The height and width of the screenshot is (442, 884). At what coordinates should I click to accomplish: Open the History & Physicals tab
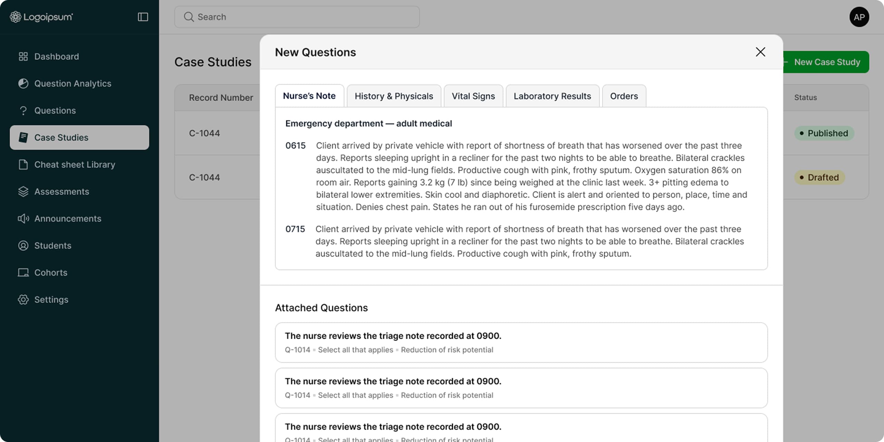(x=394, y=96)
